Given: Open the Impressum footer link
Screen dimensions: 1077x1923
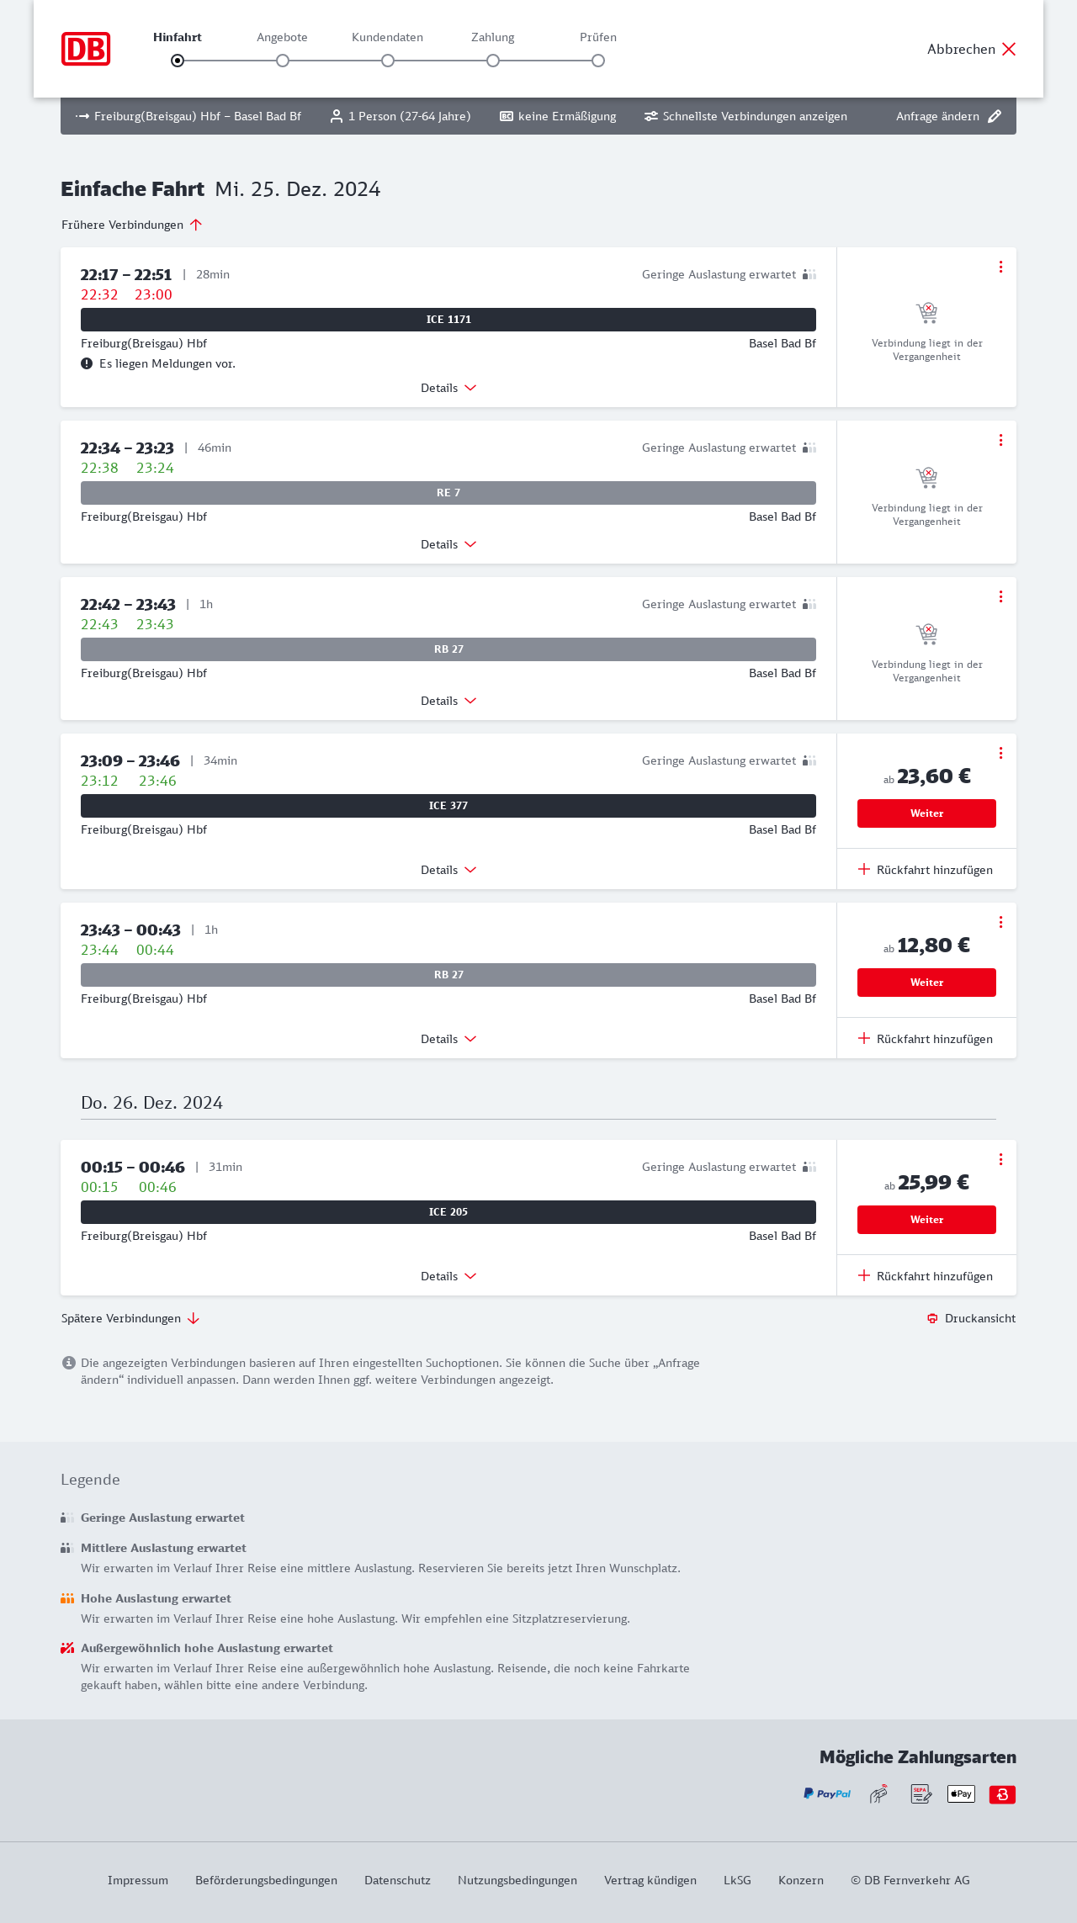Looking at the screenshot, I should click(x=138, y=1880).
